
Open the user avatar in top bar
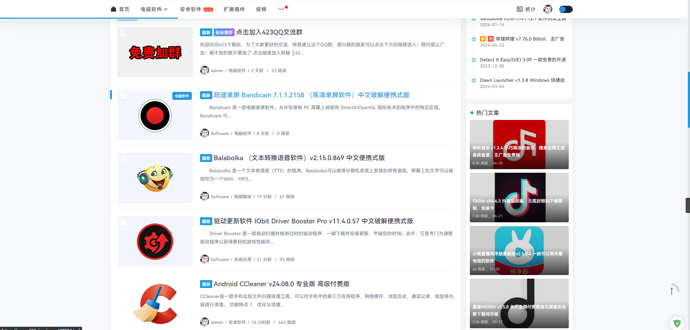[548, 9]
